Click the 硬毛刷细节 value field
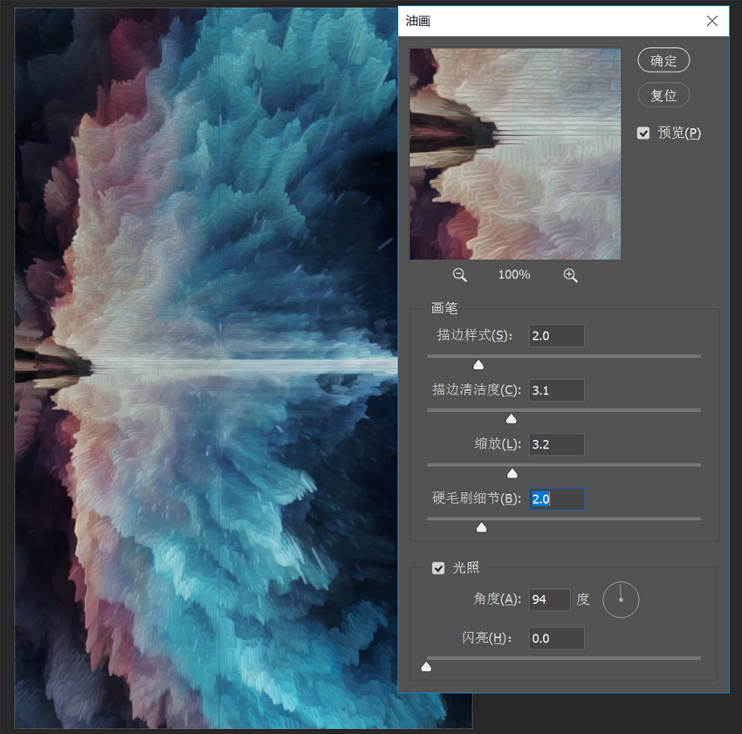 tap(556, 499)
